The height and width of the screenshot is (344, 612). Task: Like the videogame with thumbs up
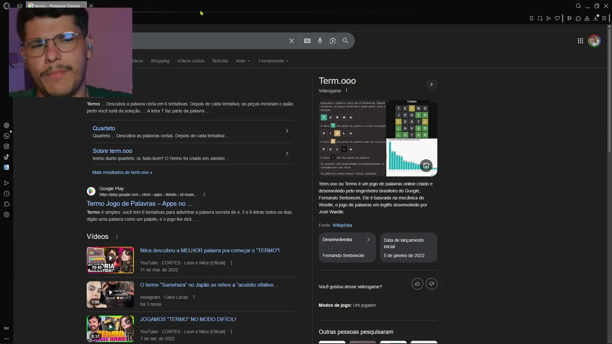coord(417,284)
